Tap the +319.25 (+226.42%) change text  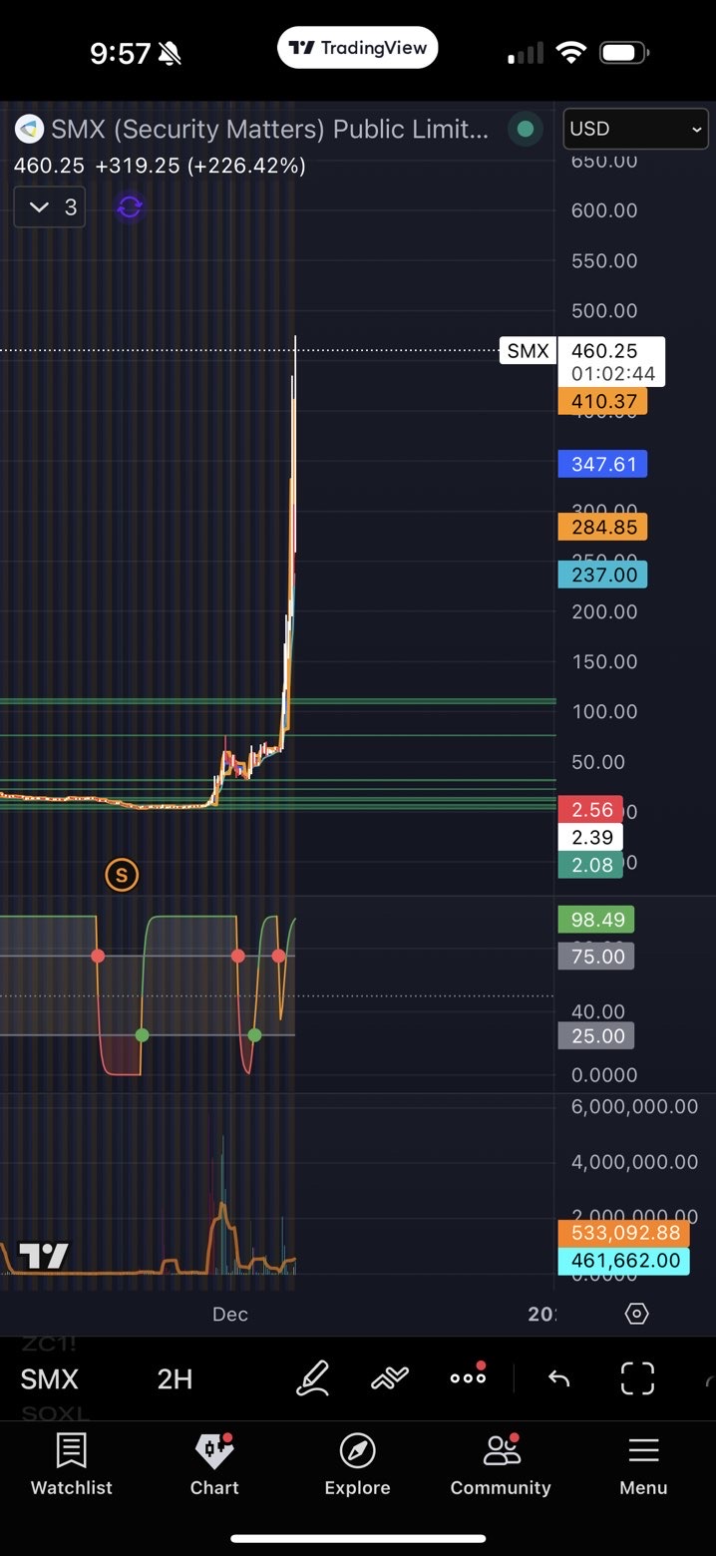pos(200,166)
